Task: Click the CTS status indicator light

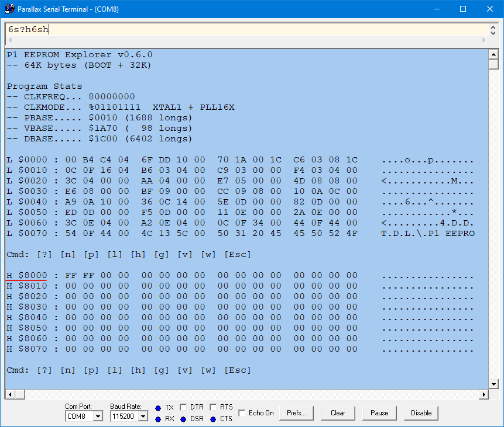Action: [212, 419]
